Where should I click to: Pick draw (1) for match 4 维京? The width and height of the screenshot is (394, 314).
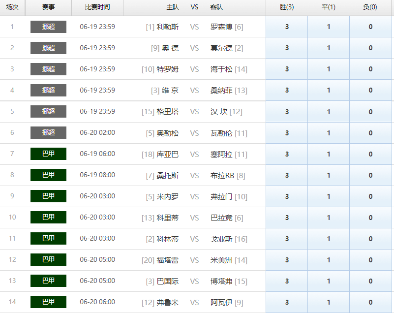[x=329, y=90]
